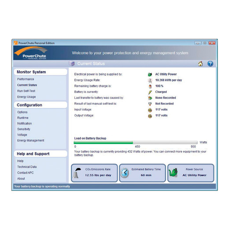This screenshot has height=229, width=229.
Task: Open Sensitivity settings
Action: [24, 129]
